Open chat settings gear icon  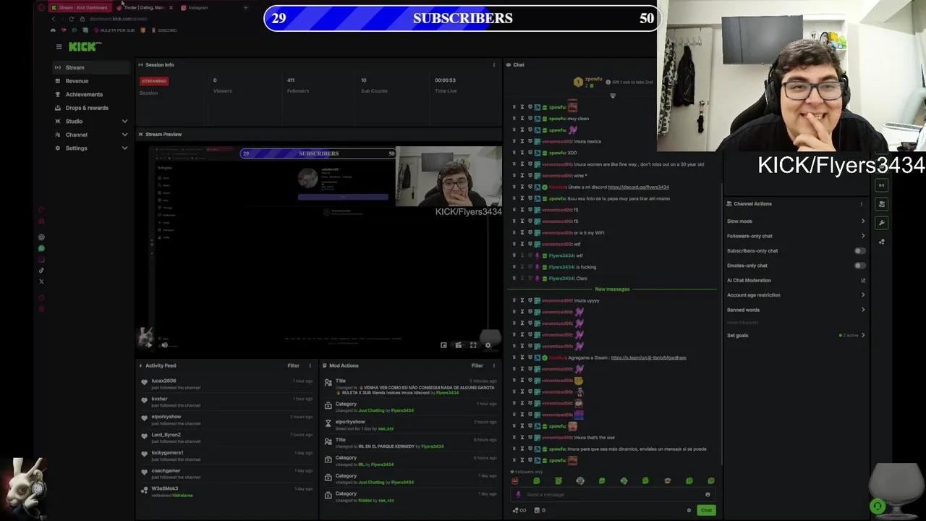(x=689, y=510)
